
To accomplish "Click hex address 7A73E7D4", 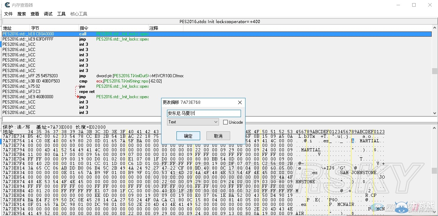I will point(14,159).
